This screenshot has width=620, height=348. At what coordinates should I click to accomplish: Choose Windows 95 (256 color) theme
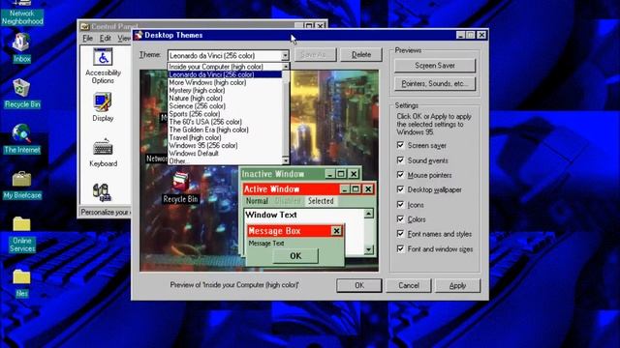(225, 146)
